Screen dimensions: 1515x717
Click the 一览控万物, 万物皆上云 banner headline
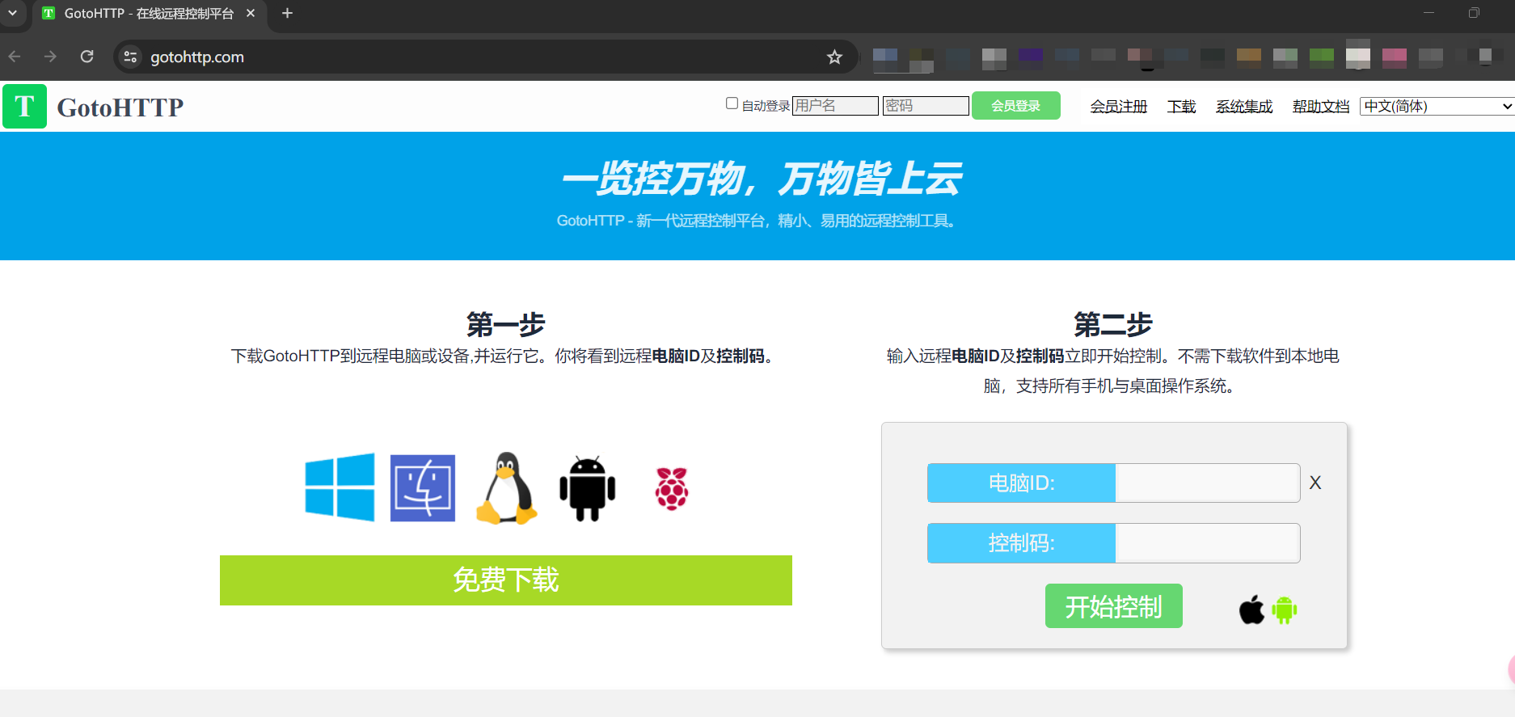point(762,179)
